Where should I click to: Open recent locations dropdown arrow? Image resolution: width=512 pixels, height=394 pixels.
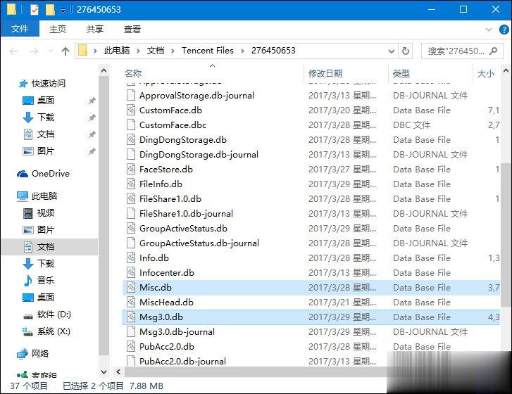pyautogui.click(x=51, y=51)
